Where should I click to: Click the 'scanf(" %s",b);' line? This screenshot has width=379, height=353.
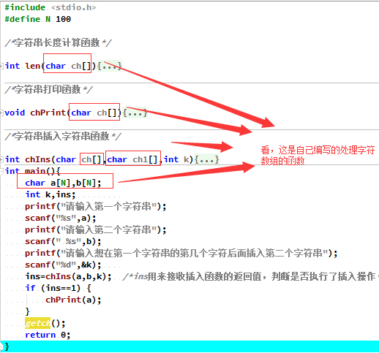pyautogui.click(x=63, y=241)
